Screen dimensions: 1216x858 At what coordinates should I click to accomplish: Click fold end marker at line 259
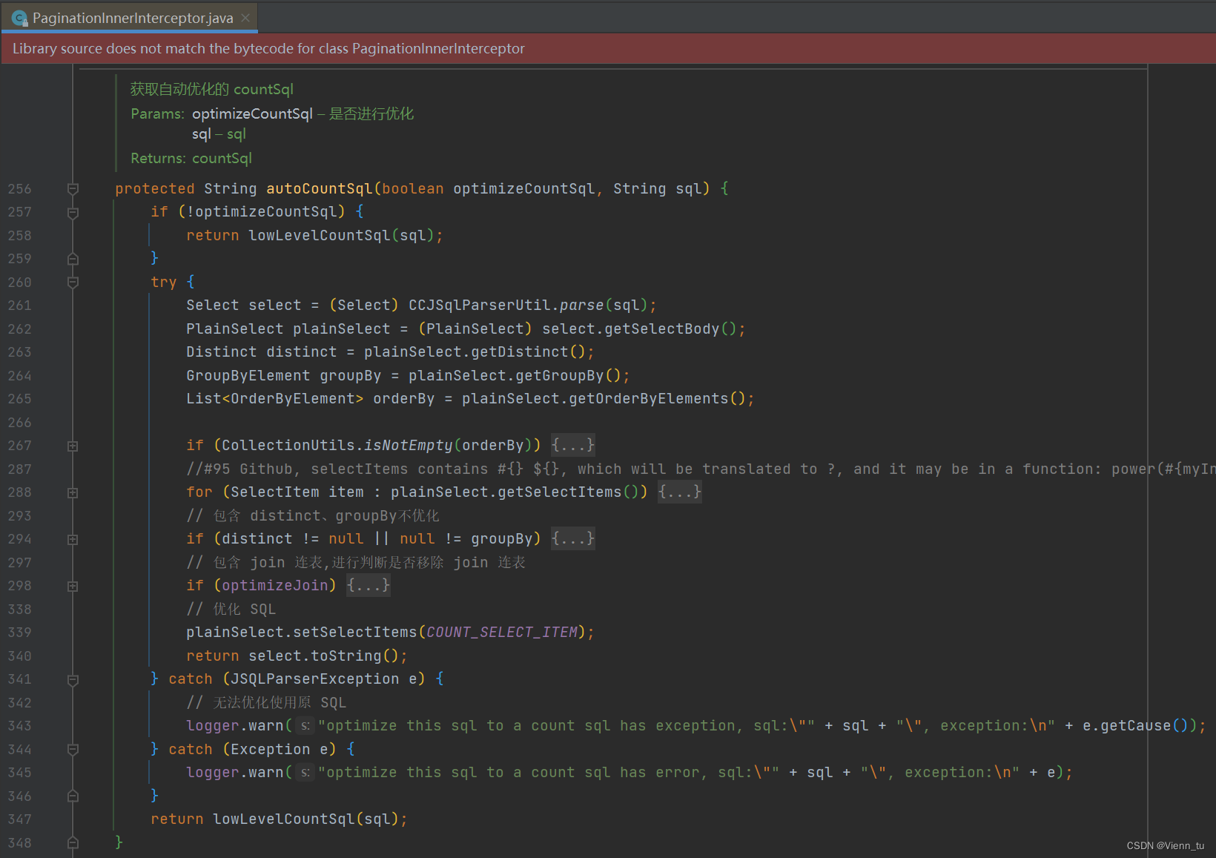pyautogui.click(x=73, y=259)
